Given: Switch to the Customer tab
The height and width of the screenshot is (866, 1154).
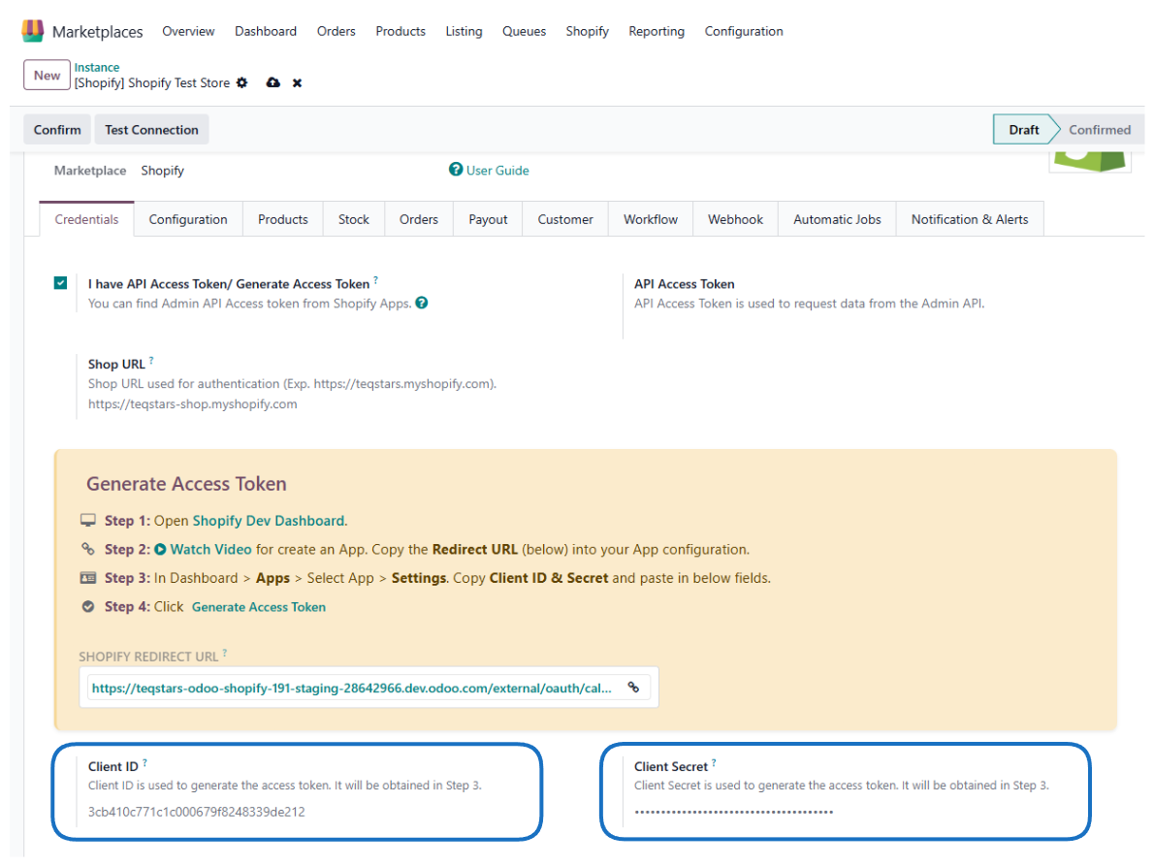Looking at the screenshot, I should pyautogui.click(x=565, y=219).
